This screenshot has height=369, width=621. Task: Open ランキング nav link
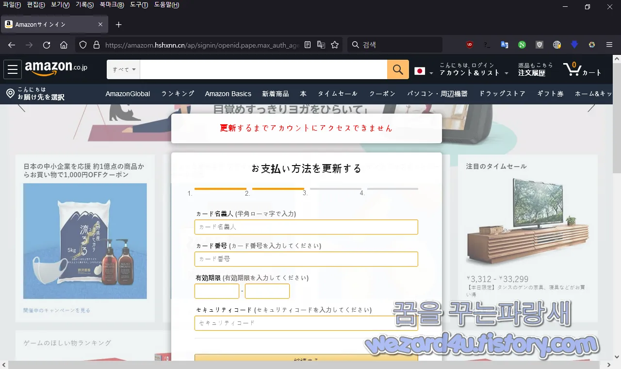pyautogui.click(x=178, y=94)
